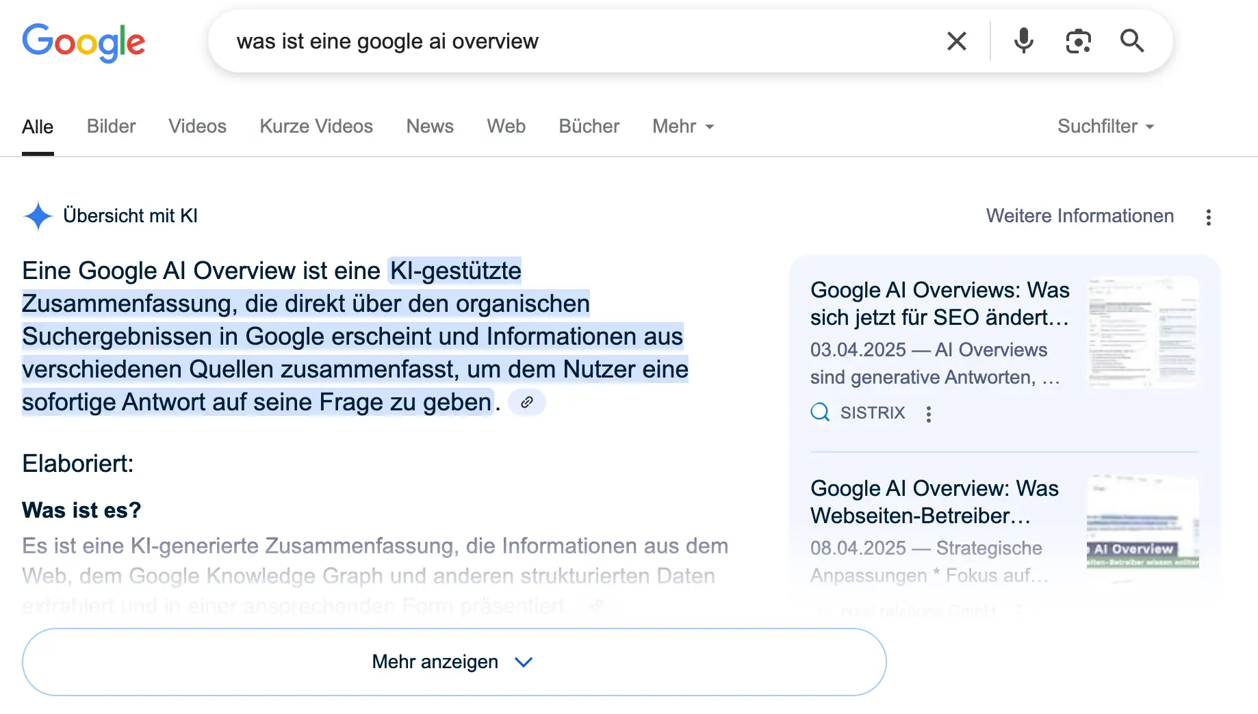Open the three-dot menu beside Weitere Informationen
This screenshot has width=1258, height=714.
coord(1208,217)
